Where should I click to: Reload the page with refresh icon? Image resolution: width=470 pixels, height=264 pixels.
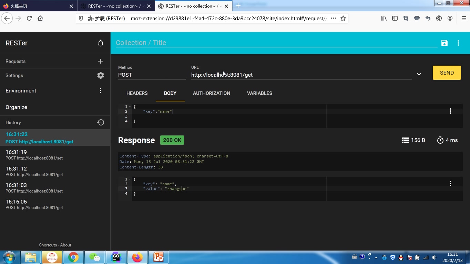29,18
